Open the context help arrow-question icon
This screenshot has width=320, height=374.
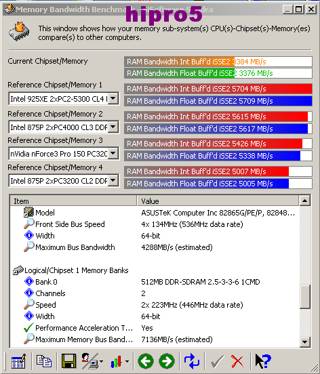click(262, 361)
